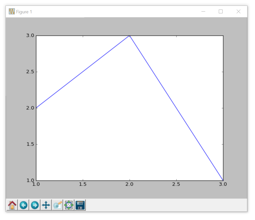Click the Figure 1 window icon in title bar
This screenshot has width=255, height=220.
pos(12,12)
